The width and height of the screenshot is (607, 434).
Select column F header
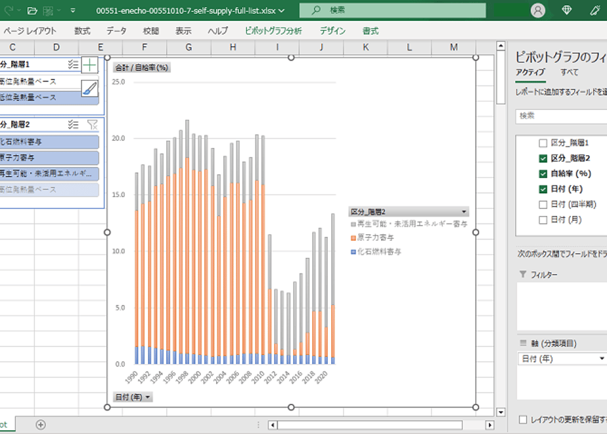[x=145, y=47]
